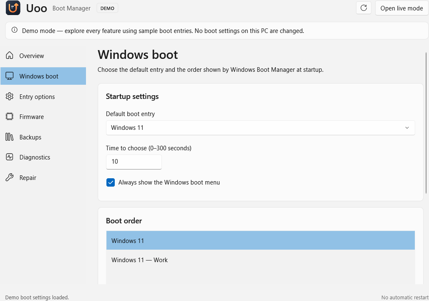Click 'No automatic restart' status text
The height and width of the screenshot is (301, 429).
pyautogui.click(x=405, y=297)
